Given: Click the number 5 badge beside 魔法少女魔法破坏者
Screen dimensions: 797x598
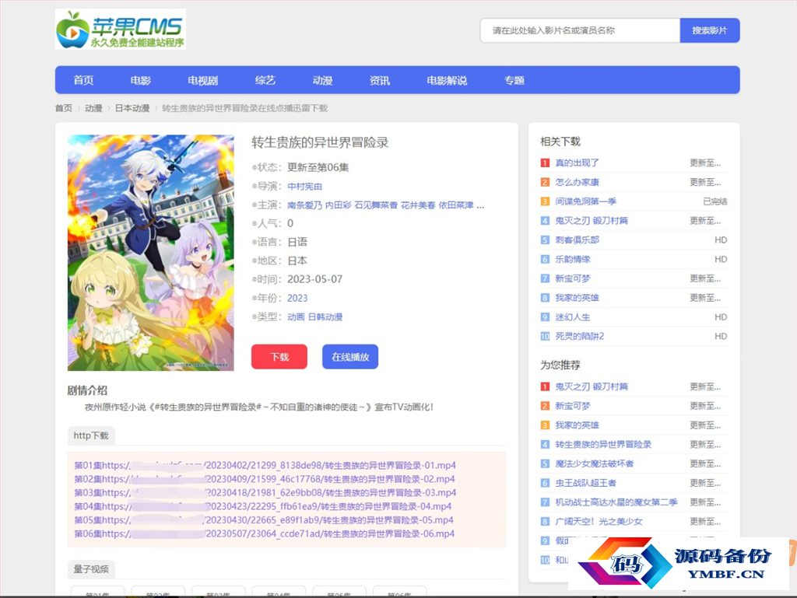Looking at the screenshot, I should (545, 464).
